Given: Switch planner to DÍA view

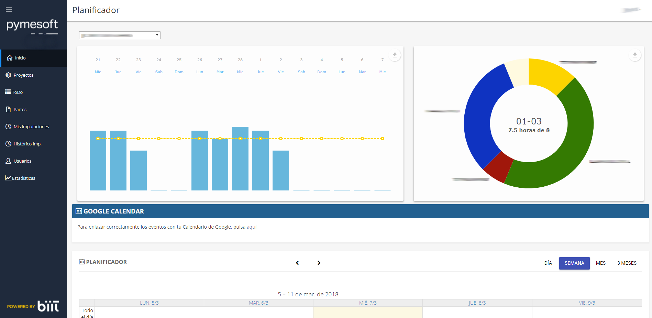Looking at the screenshot, I should tap(548, 263).
